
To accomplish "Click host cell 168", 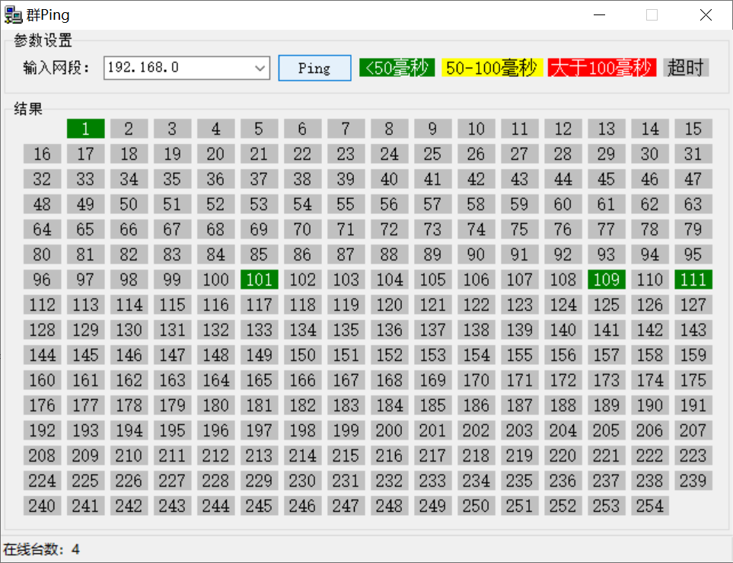I will coord(390,380).
